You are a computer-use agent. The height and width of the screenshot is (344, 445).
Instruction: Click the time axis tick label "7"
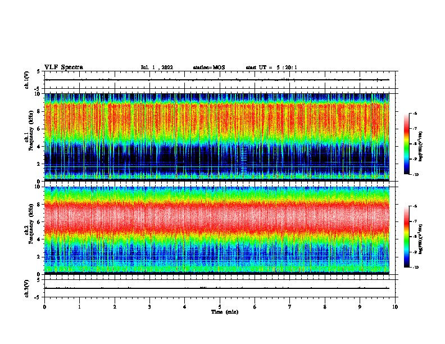pos(290,307)
